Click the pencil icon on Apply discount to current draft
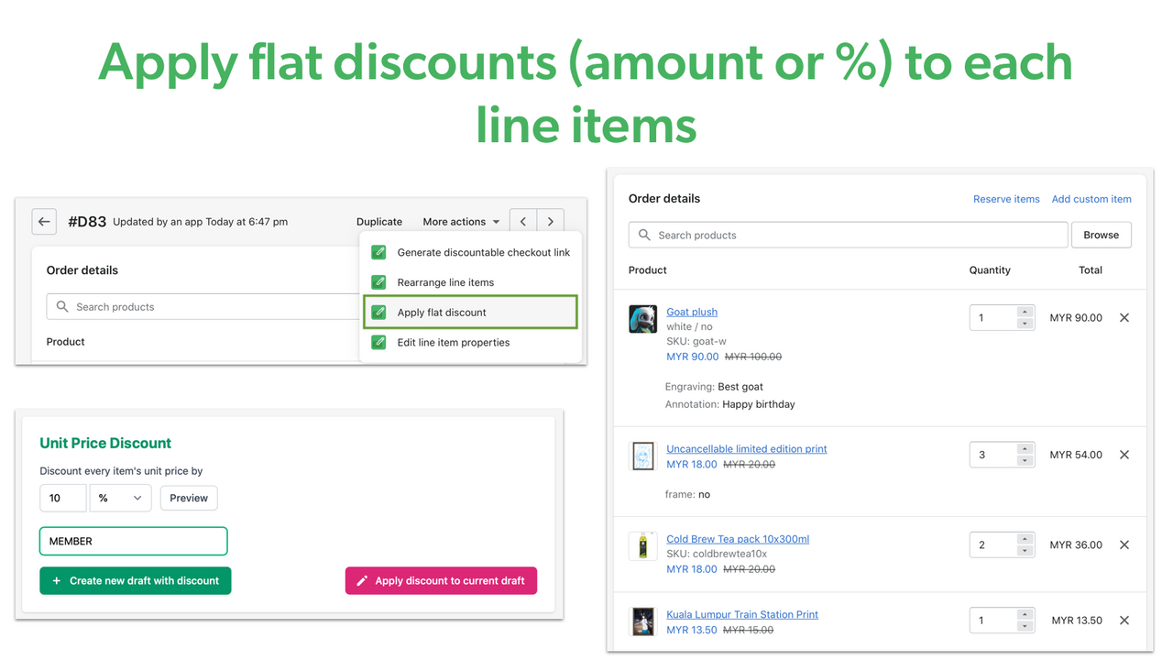The width and height of the screenshot is (1173, 660). [x=363, y=580]
